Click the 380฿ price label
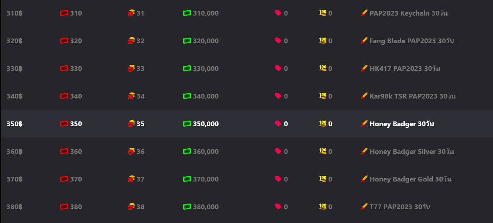 point(14,207)
